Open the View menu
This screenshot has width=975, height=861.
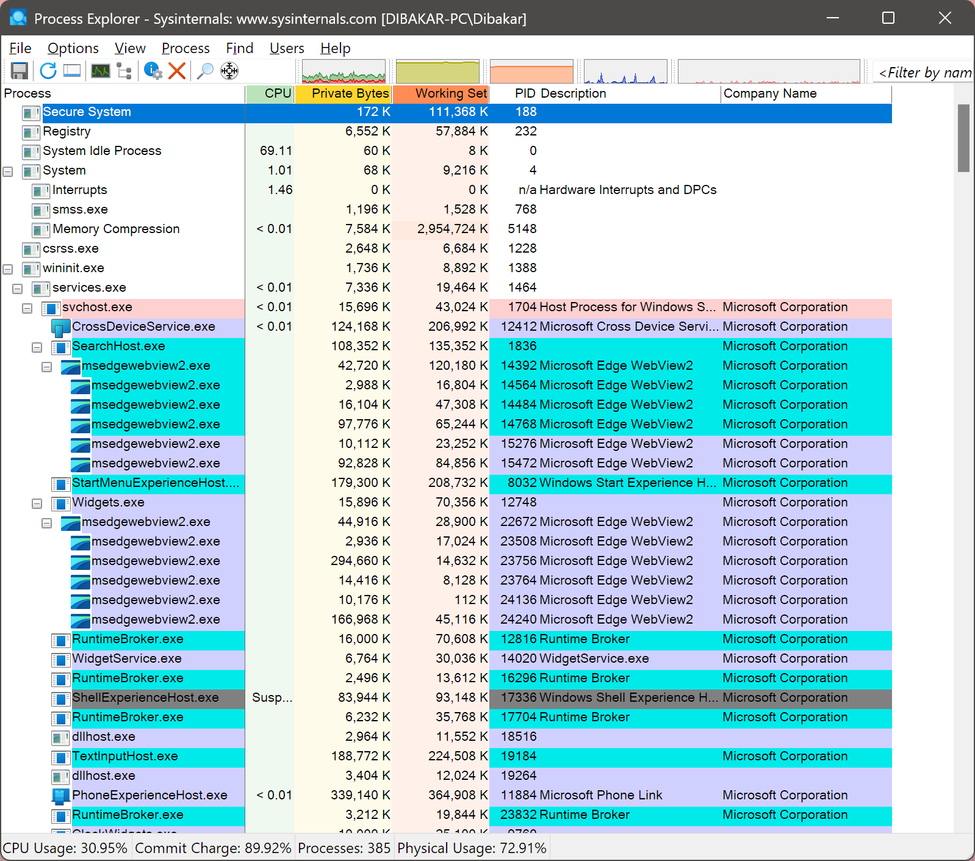130,48
